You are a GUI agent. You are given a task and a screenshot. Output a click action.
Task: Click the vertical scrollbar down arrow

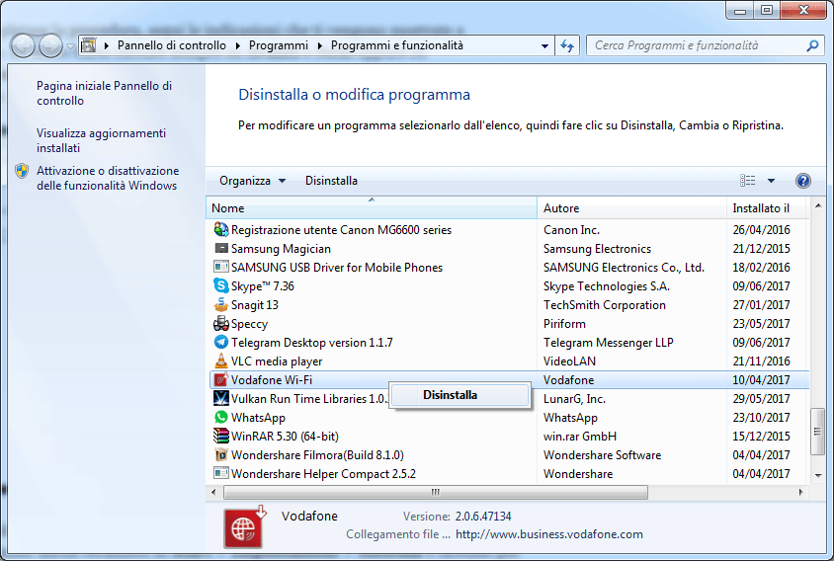(x=818, y=475)
